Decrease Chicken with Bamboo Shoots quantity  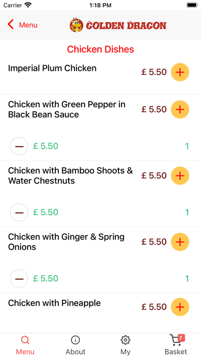coord(19,212)
